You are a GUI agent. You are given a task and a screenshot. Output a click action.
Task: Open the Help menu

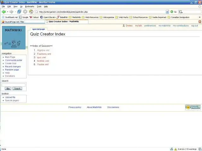tap(46, 6)
